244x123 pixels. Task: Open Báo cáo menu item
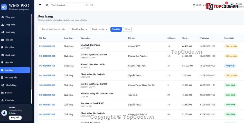[x=15, y=93]
